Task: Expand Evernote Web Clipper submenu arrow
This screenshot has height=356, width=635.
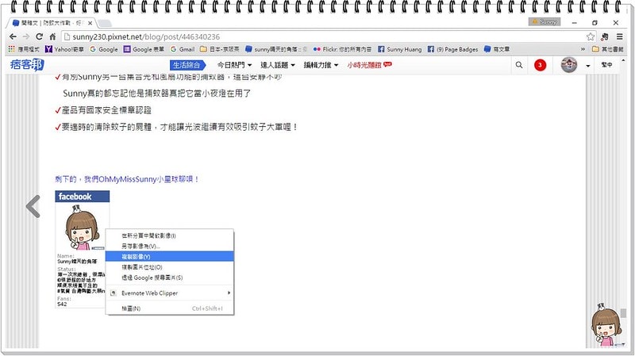Action: coord(229,293)
